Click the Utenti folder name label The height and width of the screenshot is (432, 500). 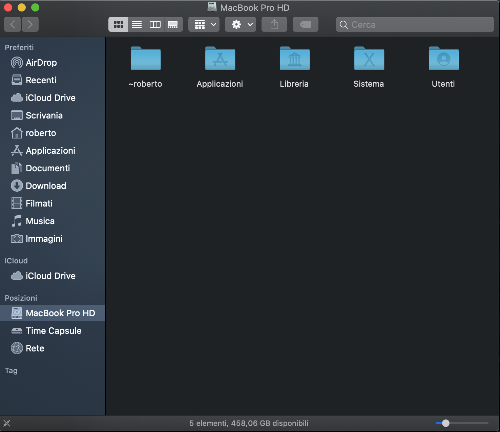(x=443, y=84)
